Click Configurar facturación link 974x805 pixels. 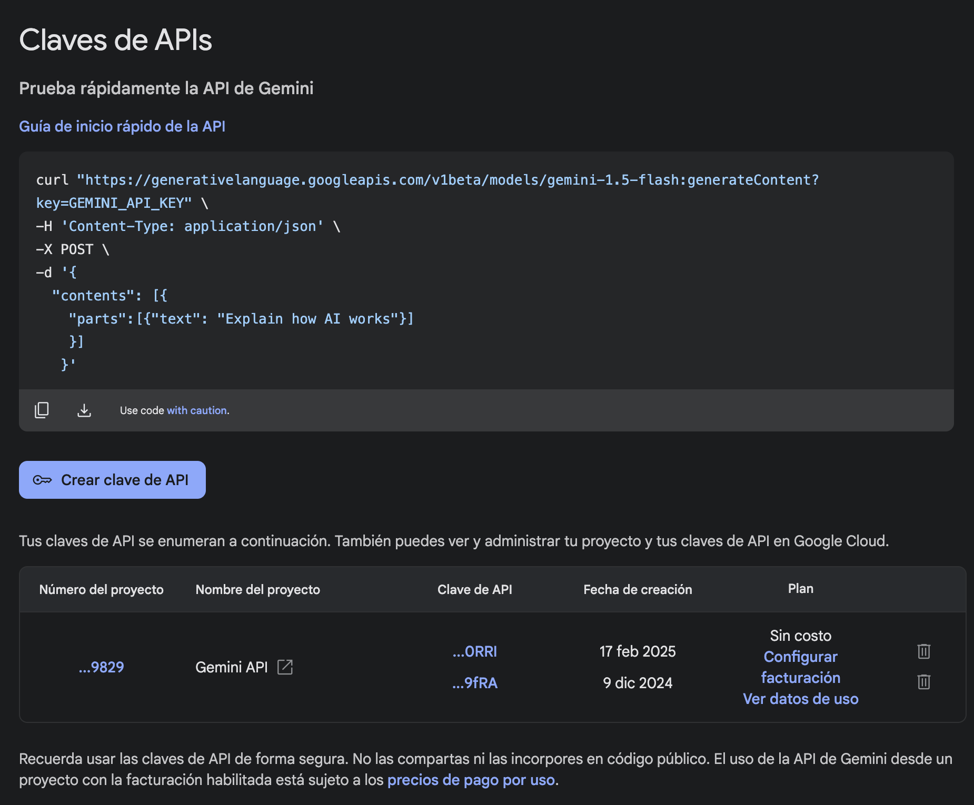click(x=801, y=667)
